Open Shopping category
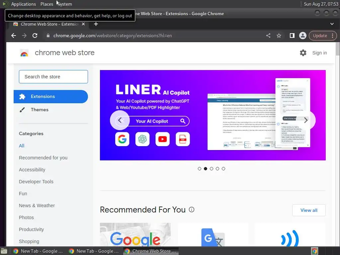This screenshot has width=340, height=255. point(29,241)
